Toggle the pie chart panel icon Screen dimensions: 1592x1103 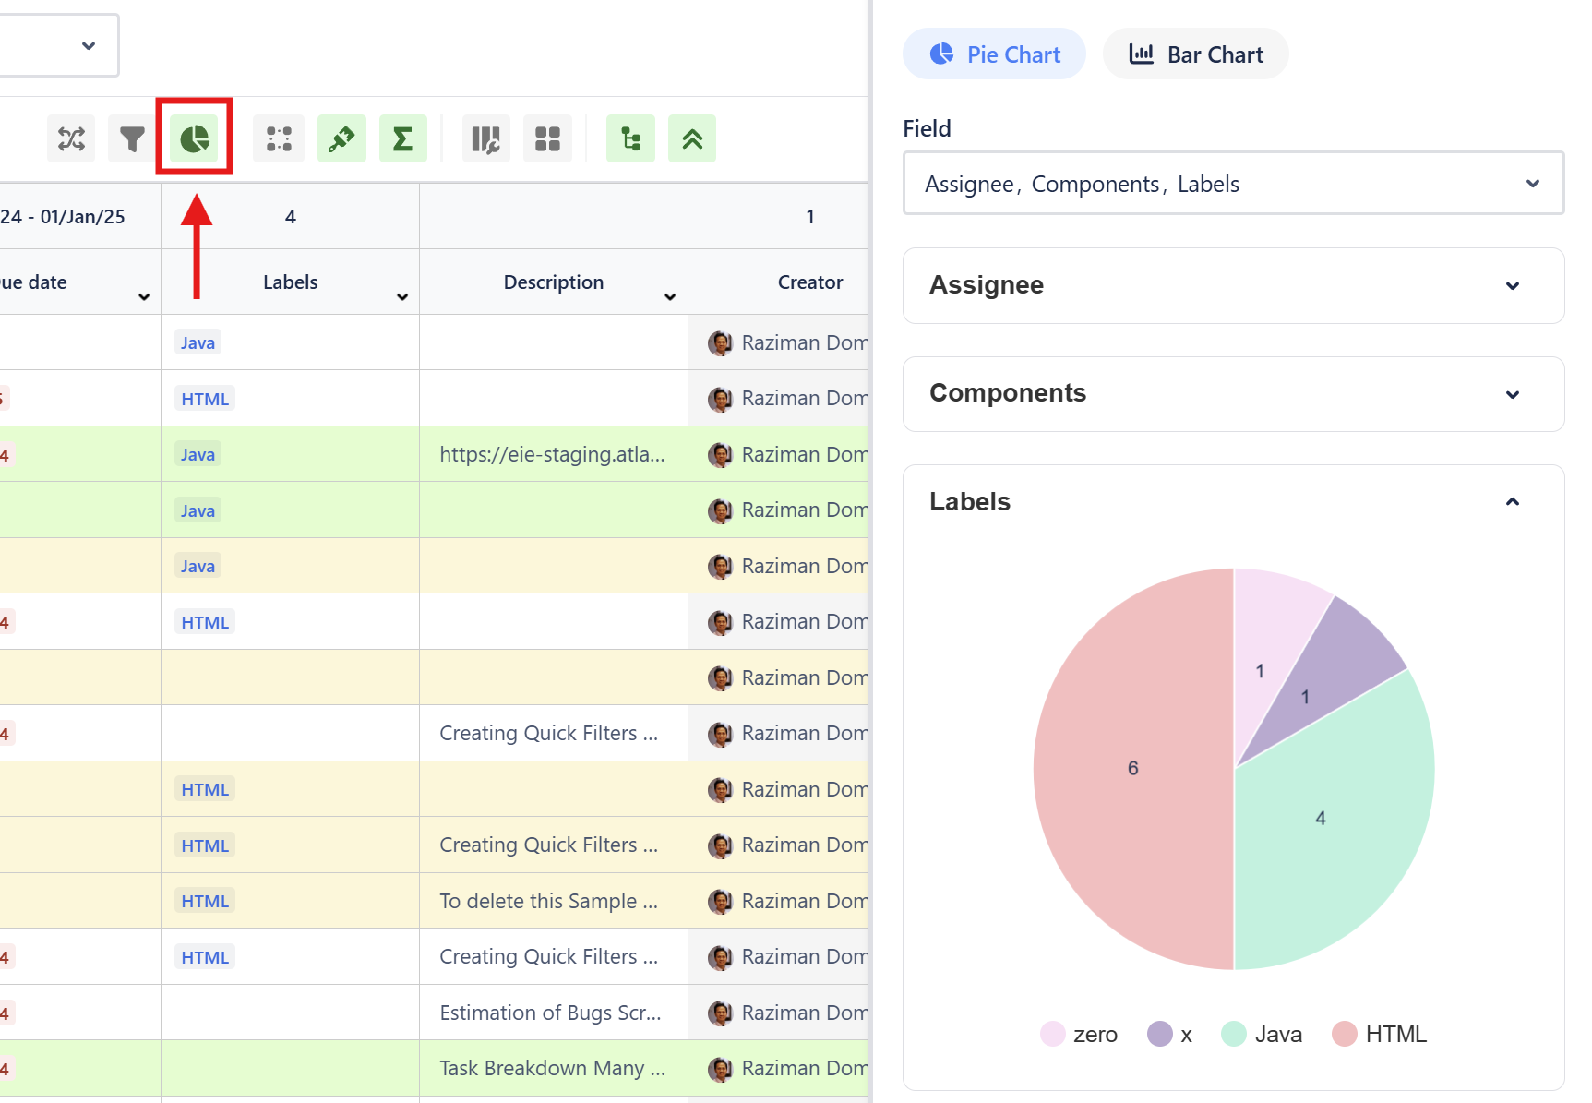tap(194, 139)
